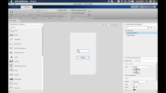Select the CANVAS ribbon tab
Screen dimensions: 166x93
click(26, 7)
